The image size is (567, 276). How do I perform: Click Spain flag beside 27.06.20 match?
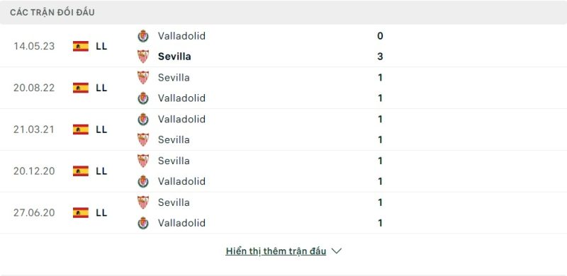tap(81, 212)
